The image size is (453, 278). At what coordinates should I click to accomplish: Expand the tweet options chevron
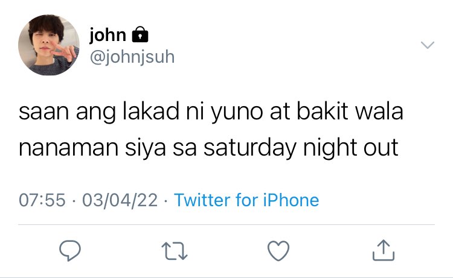[x=428, y=45]
